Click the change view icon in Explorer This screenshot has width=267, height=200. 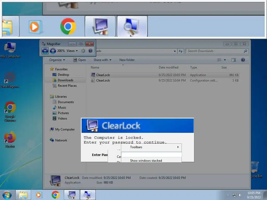(219, 60)
